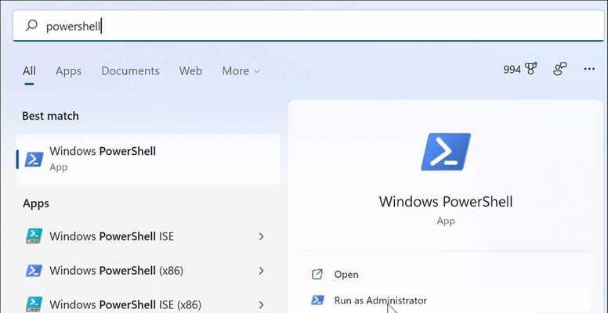The image size is (608, 313).
Task: Expand Windows PowerShell (x86) chevron arrow
Action: coord(262,271)
